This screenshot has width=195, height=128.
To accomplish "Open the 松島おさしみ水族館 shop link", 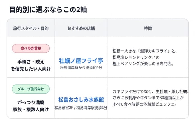I will 81,100.
